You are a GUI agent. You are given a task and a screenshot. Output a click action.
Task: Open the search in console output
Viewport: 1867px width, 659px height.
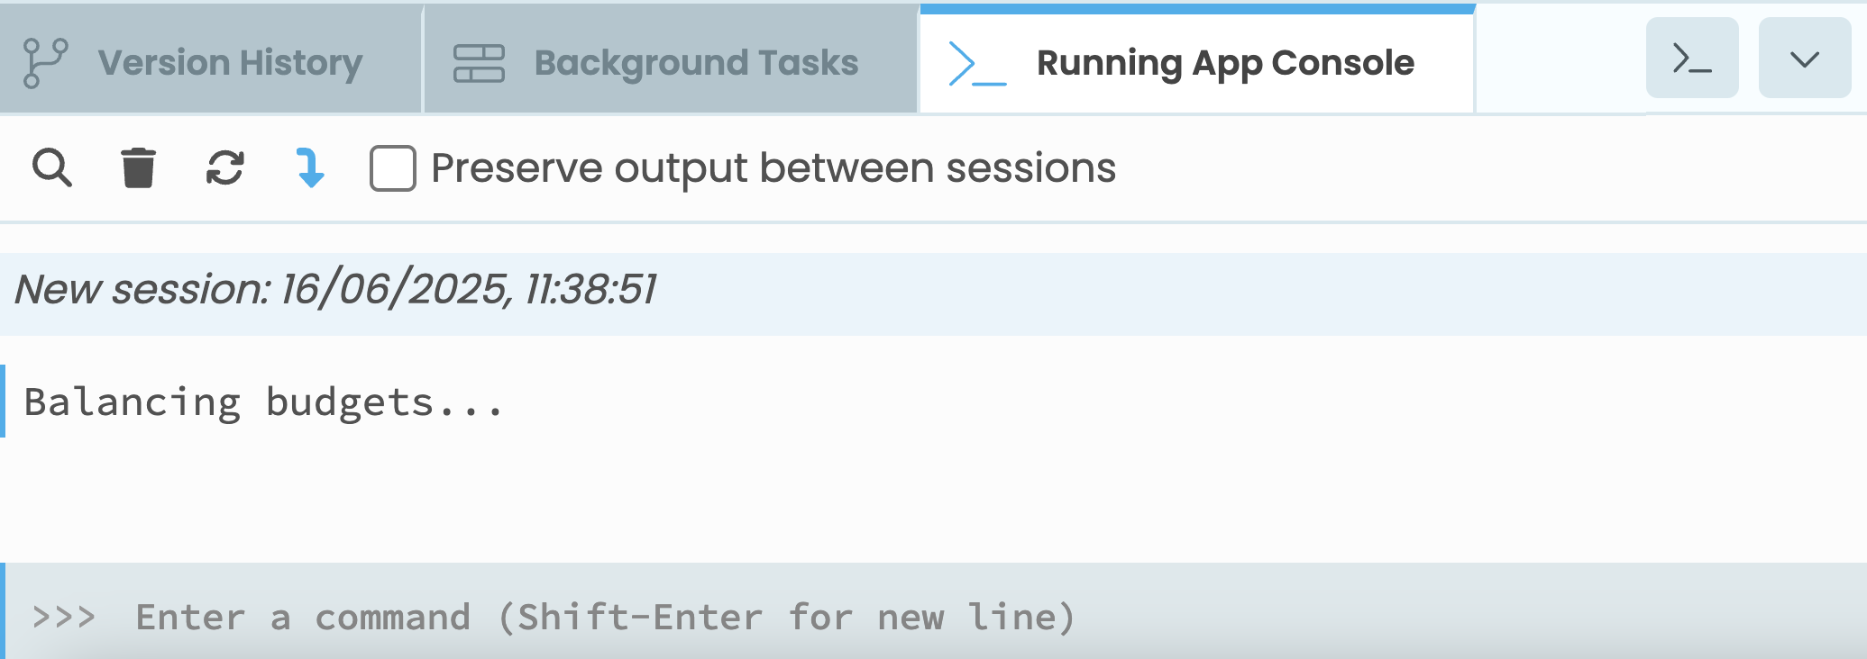[53, 168]
